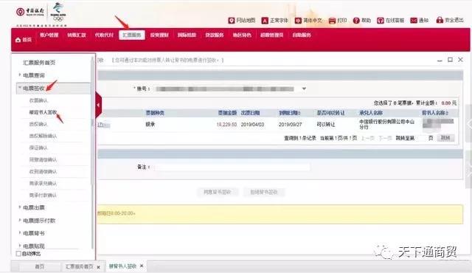Open 贷款服务 menu

[215, 35]
